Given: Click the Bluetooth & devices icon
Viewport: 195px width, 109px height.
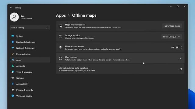Looking at the screenshot, I should tap(13, 42).
